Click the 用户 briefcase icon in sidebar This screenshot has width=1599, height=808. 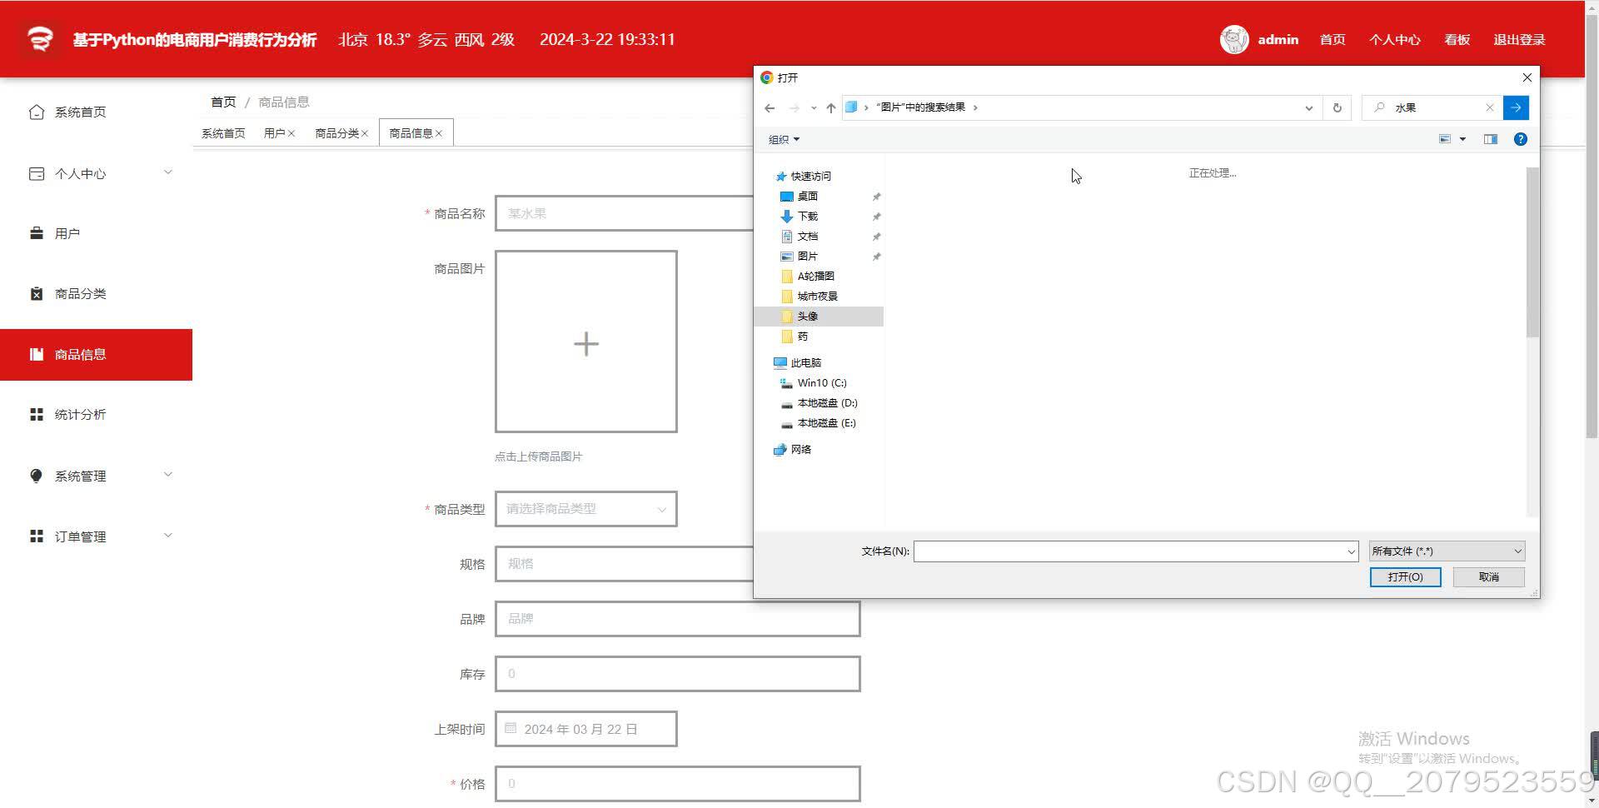pyautogui.click(x=36, y=233)
